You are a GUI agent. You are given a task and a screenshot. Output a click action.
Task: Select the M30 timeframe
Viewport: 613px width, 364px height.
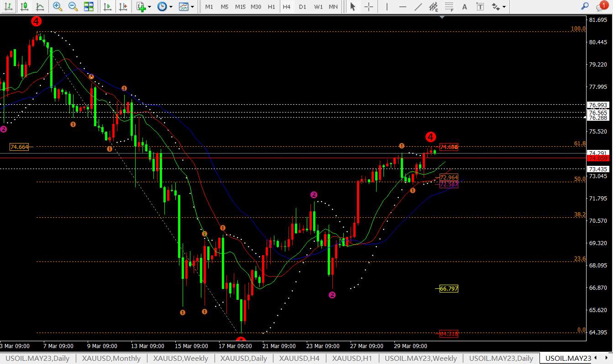[x=256, y=7]
